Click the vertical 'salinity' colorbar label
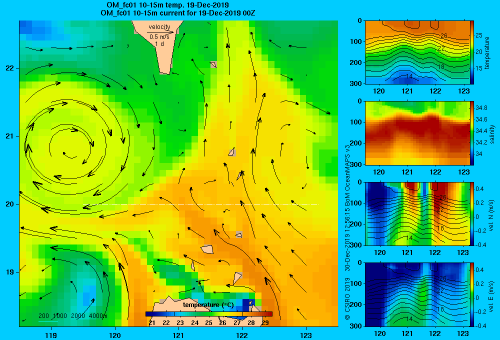The height and width of the screenshot is (340, 500). coord(492,134)
